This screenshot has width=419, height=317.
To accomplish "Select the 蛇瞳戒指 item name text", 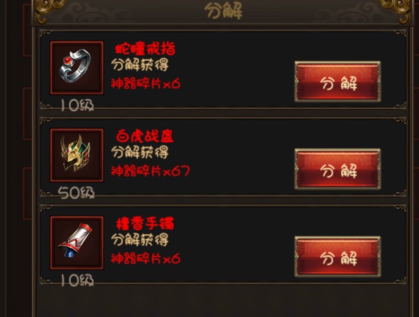I will 145,49.
